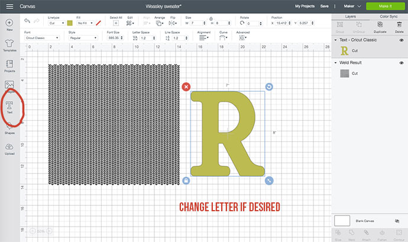Open the Advanced text options
Viewport: 408px width, 242px height.
pos(242,38)
